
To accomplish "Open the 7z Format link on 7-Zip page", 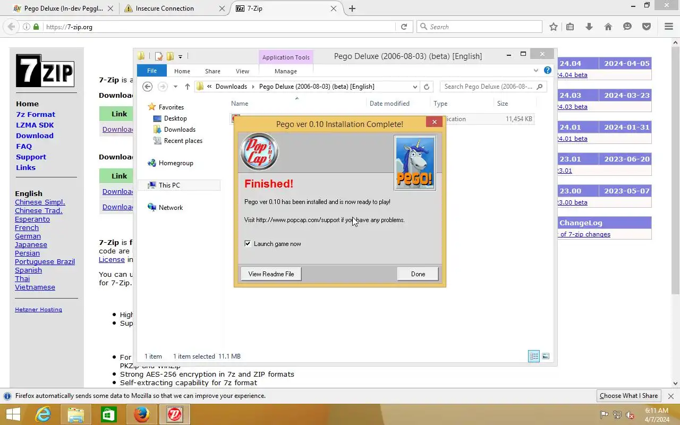I will point(35,114).
